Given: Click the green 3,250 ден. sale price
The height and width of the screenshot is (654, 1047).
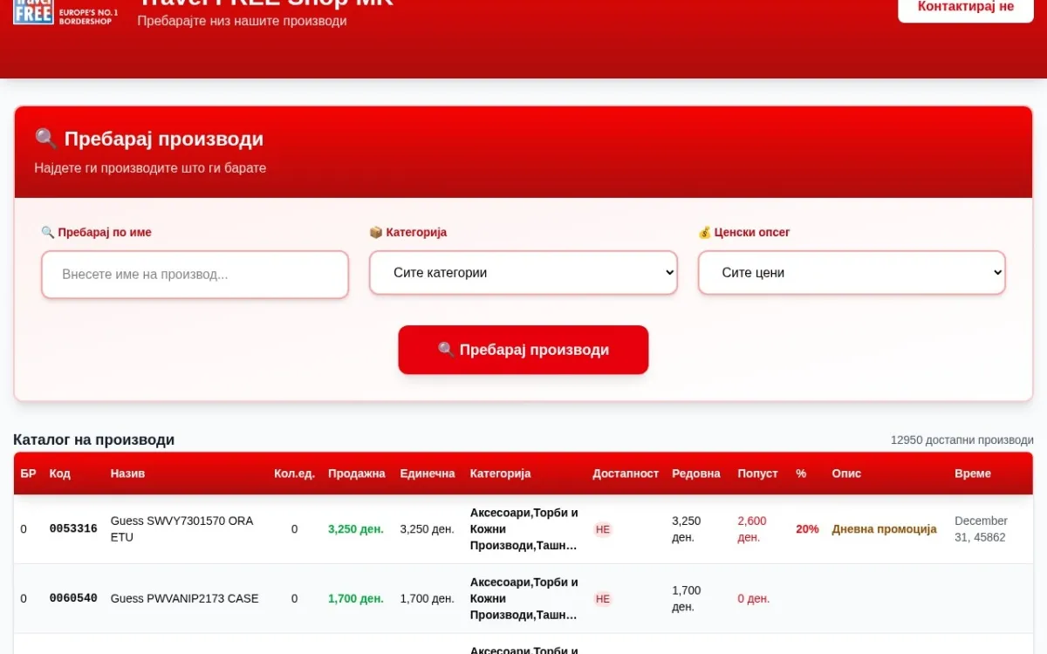Looking at the screenshot, I should (356, 528).
